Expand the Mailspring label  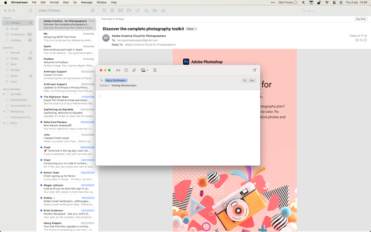(4, 112)
